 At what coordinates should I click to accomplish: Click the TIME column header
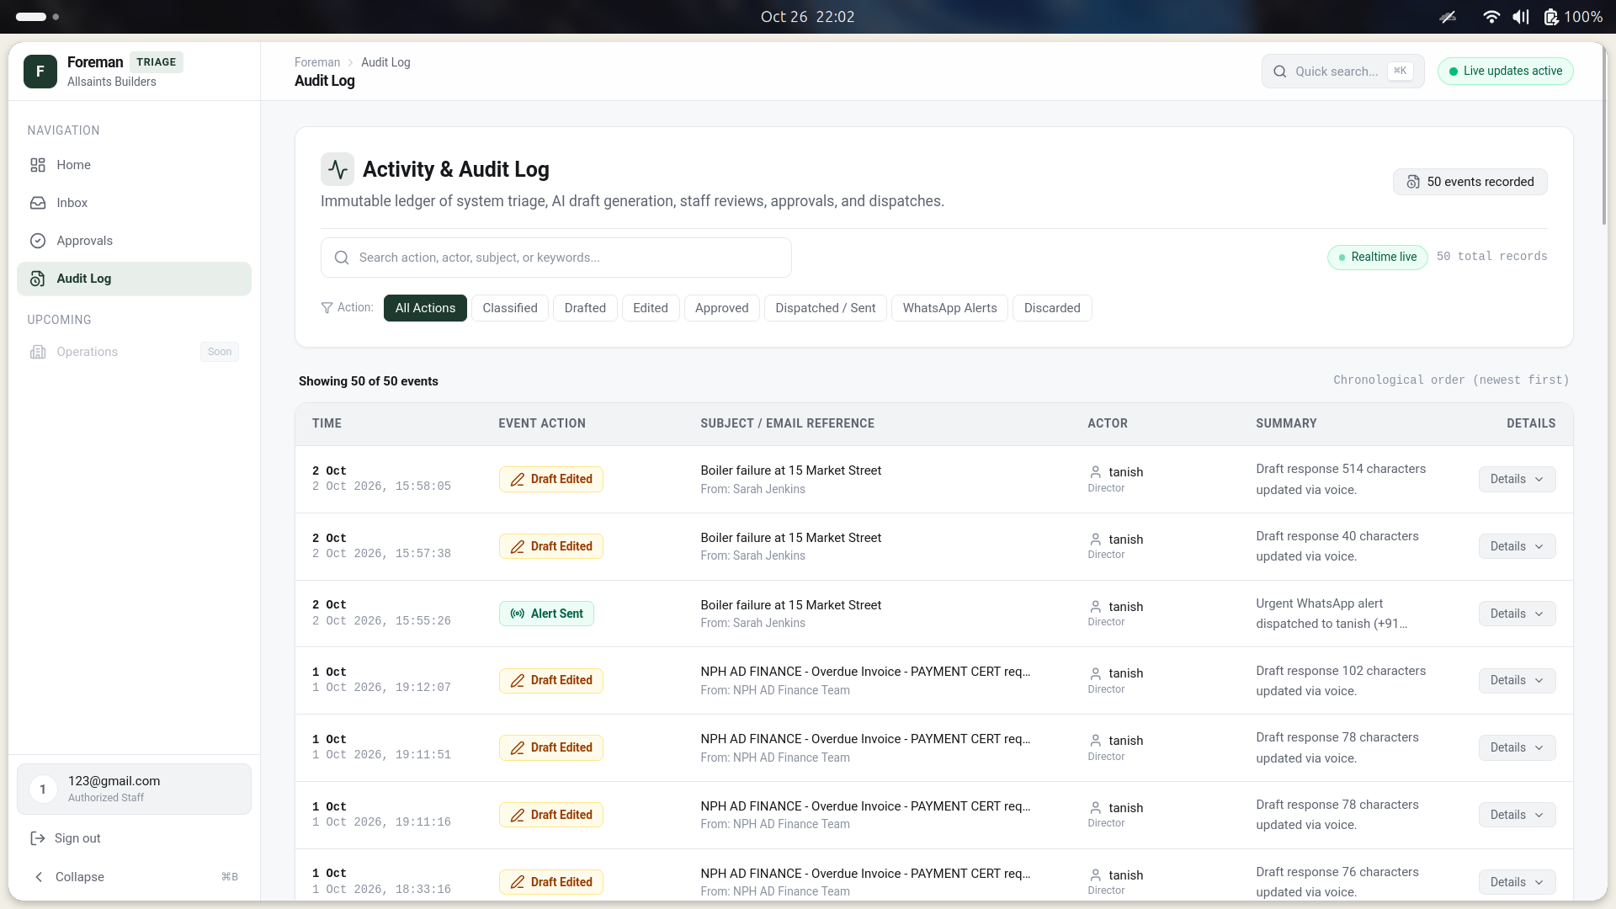327,423
